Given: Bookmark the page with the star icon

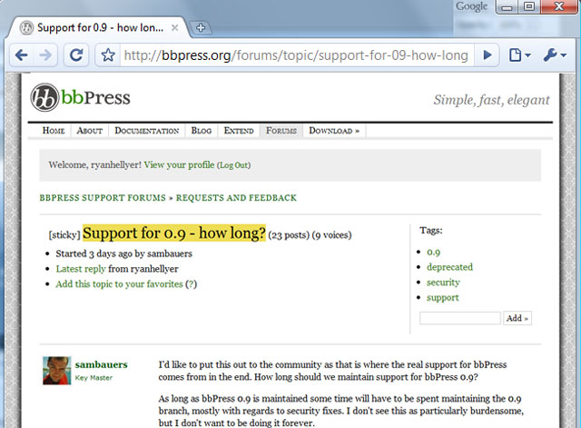Looking at the screenshot, I should click(x=108, y=55).
